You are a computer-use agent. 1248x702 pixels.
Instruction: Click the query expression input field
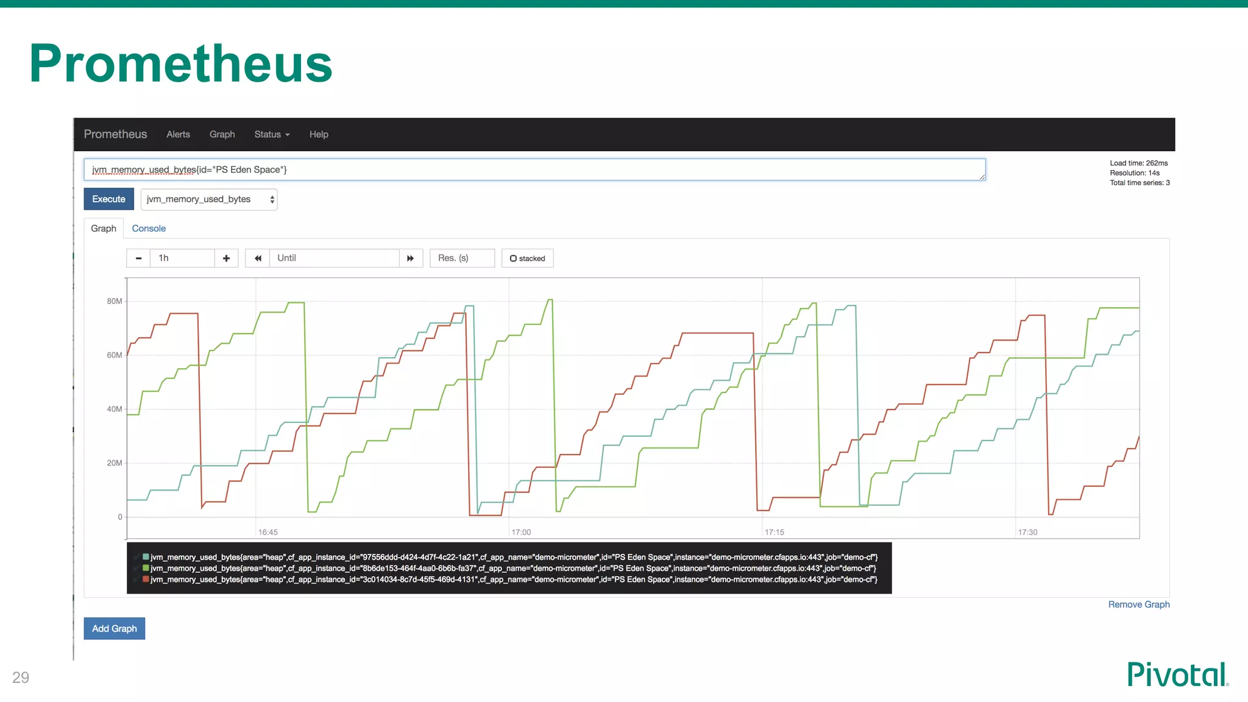[x=534, y=170]
